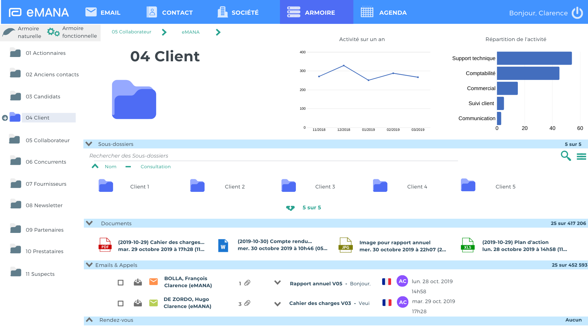Expand the Rendez-vous section
Image resolution: width=588 pixels, height=331 pixels.
pyautogui.click(x=89, y=320)
